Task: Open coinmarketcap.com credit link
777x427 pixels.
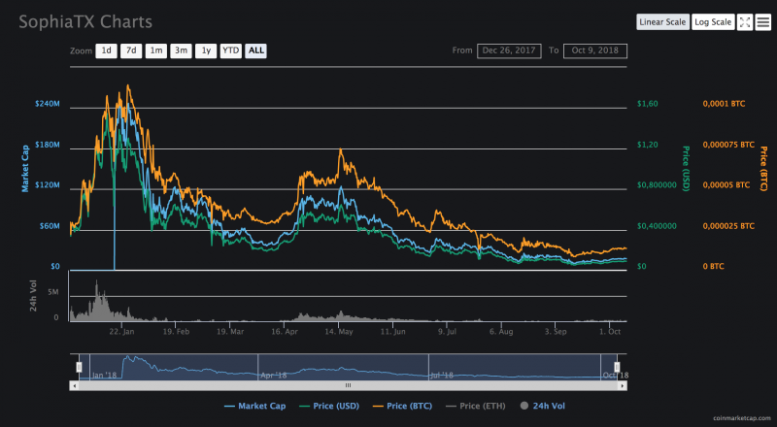Action: point(742,418)
